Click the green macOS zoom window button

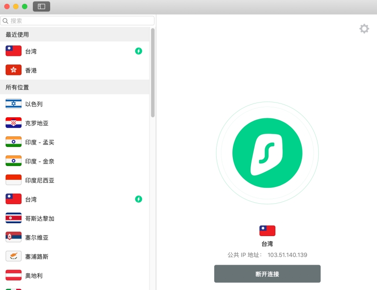click(24, 7)
